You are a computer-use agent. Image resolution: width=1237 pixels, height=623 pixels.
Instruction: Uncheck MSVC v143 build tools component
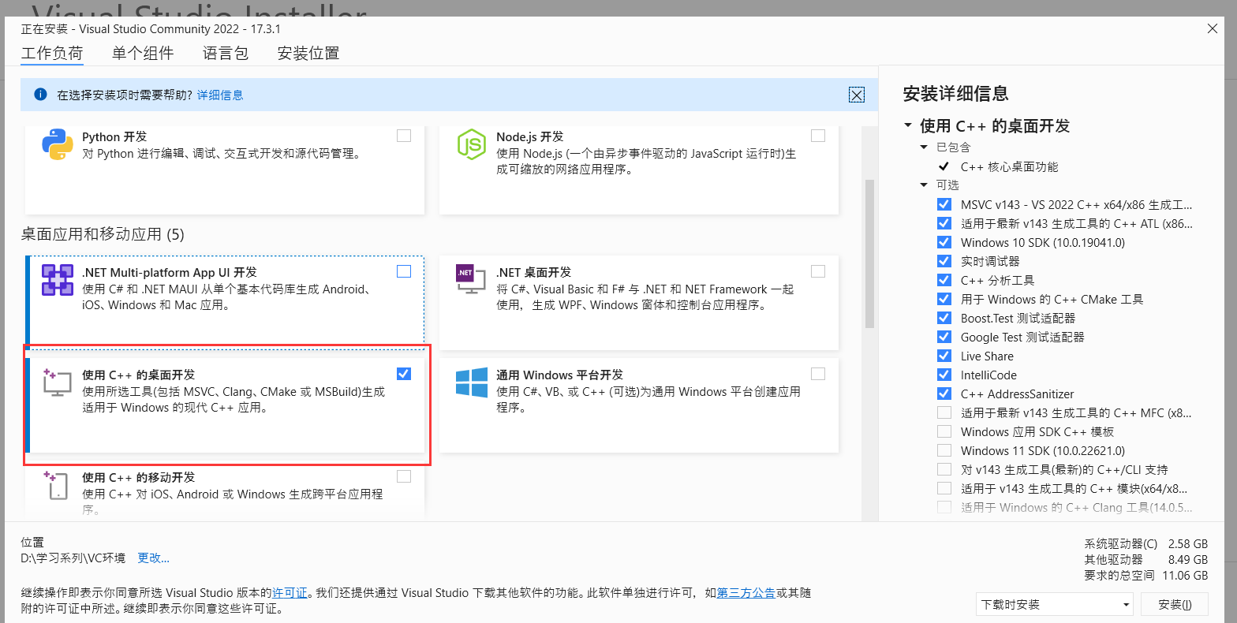tap(944, 204)
